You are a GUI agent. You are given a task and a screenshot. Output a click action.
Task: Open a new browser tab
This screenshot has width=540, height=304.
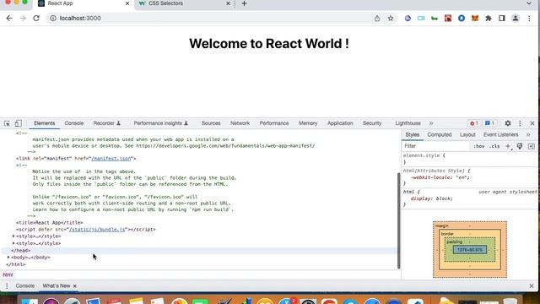tap(244, 3)
